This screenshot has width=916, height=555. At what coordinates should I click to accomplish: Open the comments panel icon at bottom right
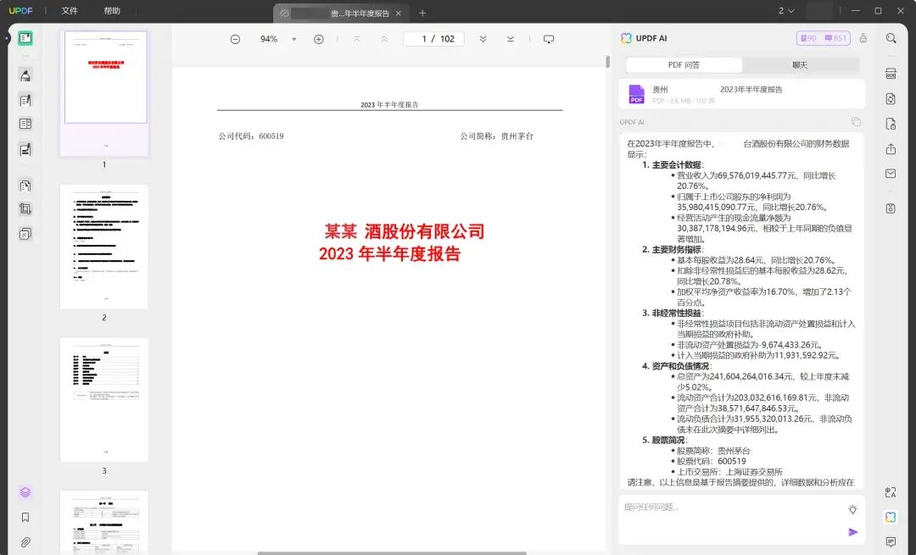pyautogui.click(x=891, y=542)
